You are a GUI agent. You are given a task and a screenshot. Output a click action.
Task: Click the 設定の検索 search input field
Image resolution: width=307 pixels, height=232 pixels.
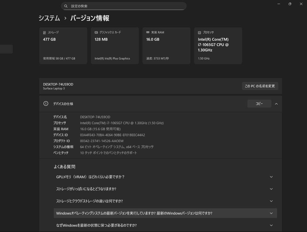[124, 6]
